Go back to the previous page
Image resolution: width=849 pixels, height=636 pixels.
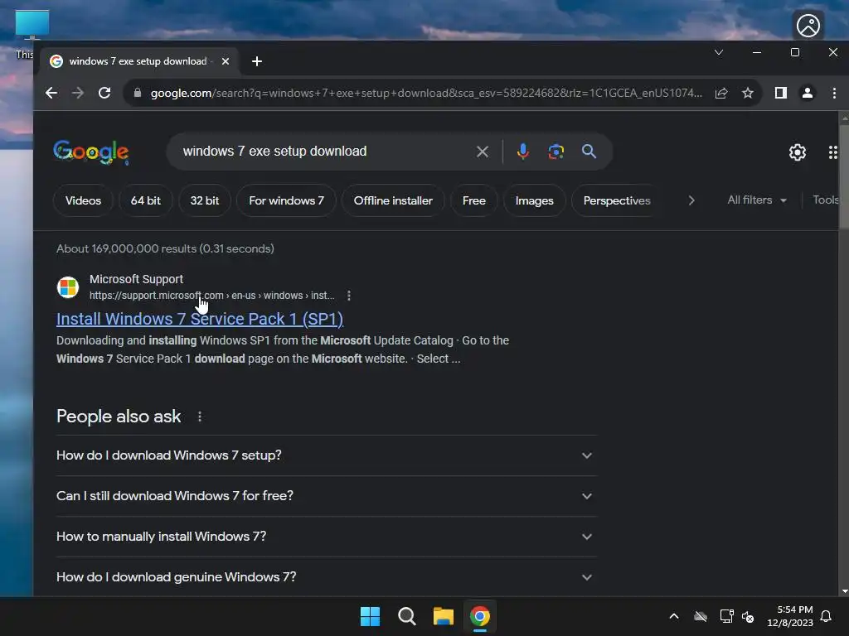(x=51, y=93)
